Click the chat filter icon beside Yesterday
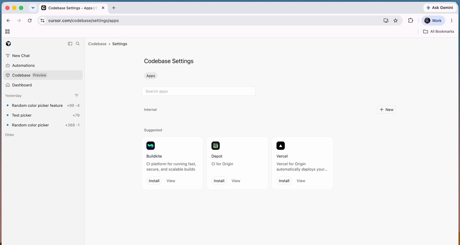This screenshot has height=245, width=460. (x=77, y=95)
